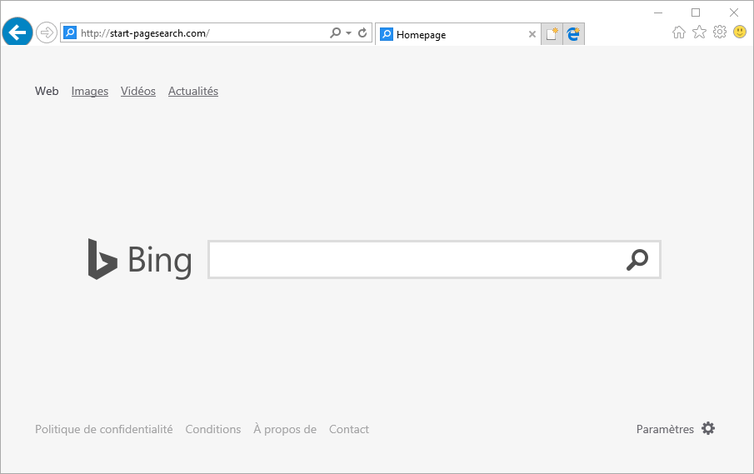The image size is (754, 474).
Task: Click the address bar search magnifier
Action: click(335, 33)
